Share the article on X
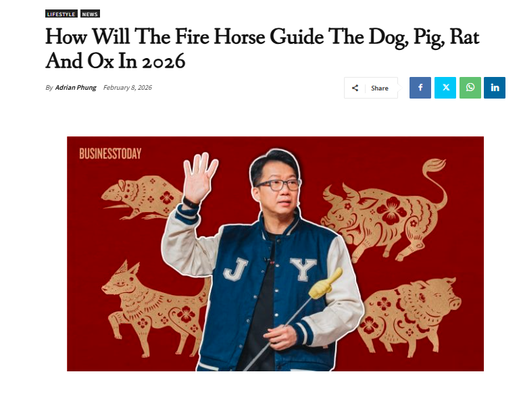The image size is (521, 399). 445,88
